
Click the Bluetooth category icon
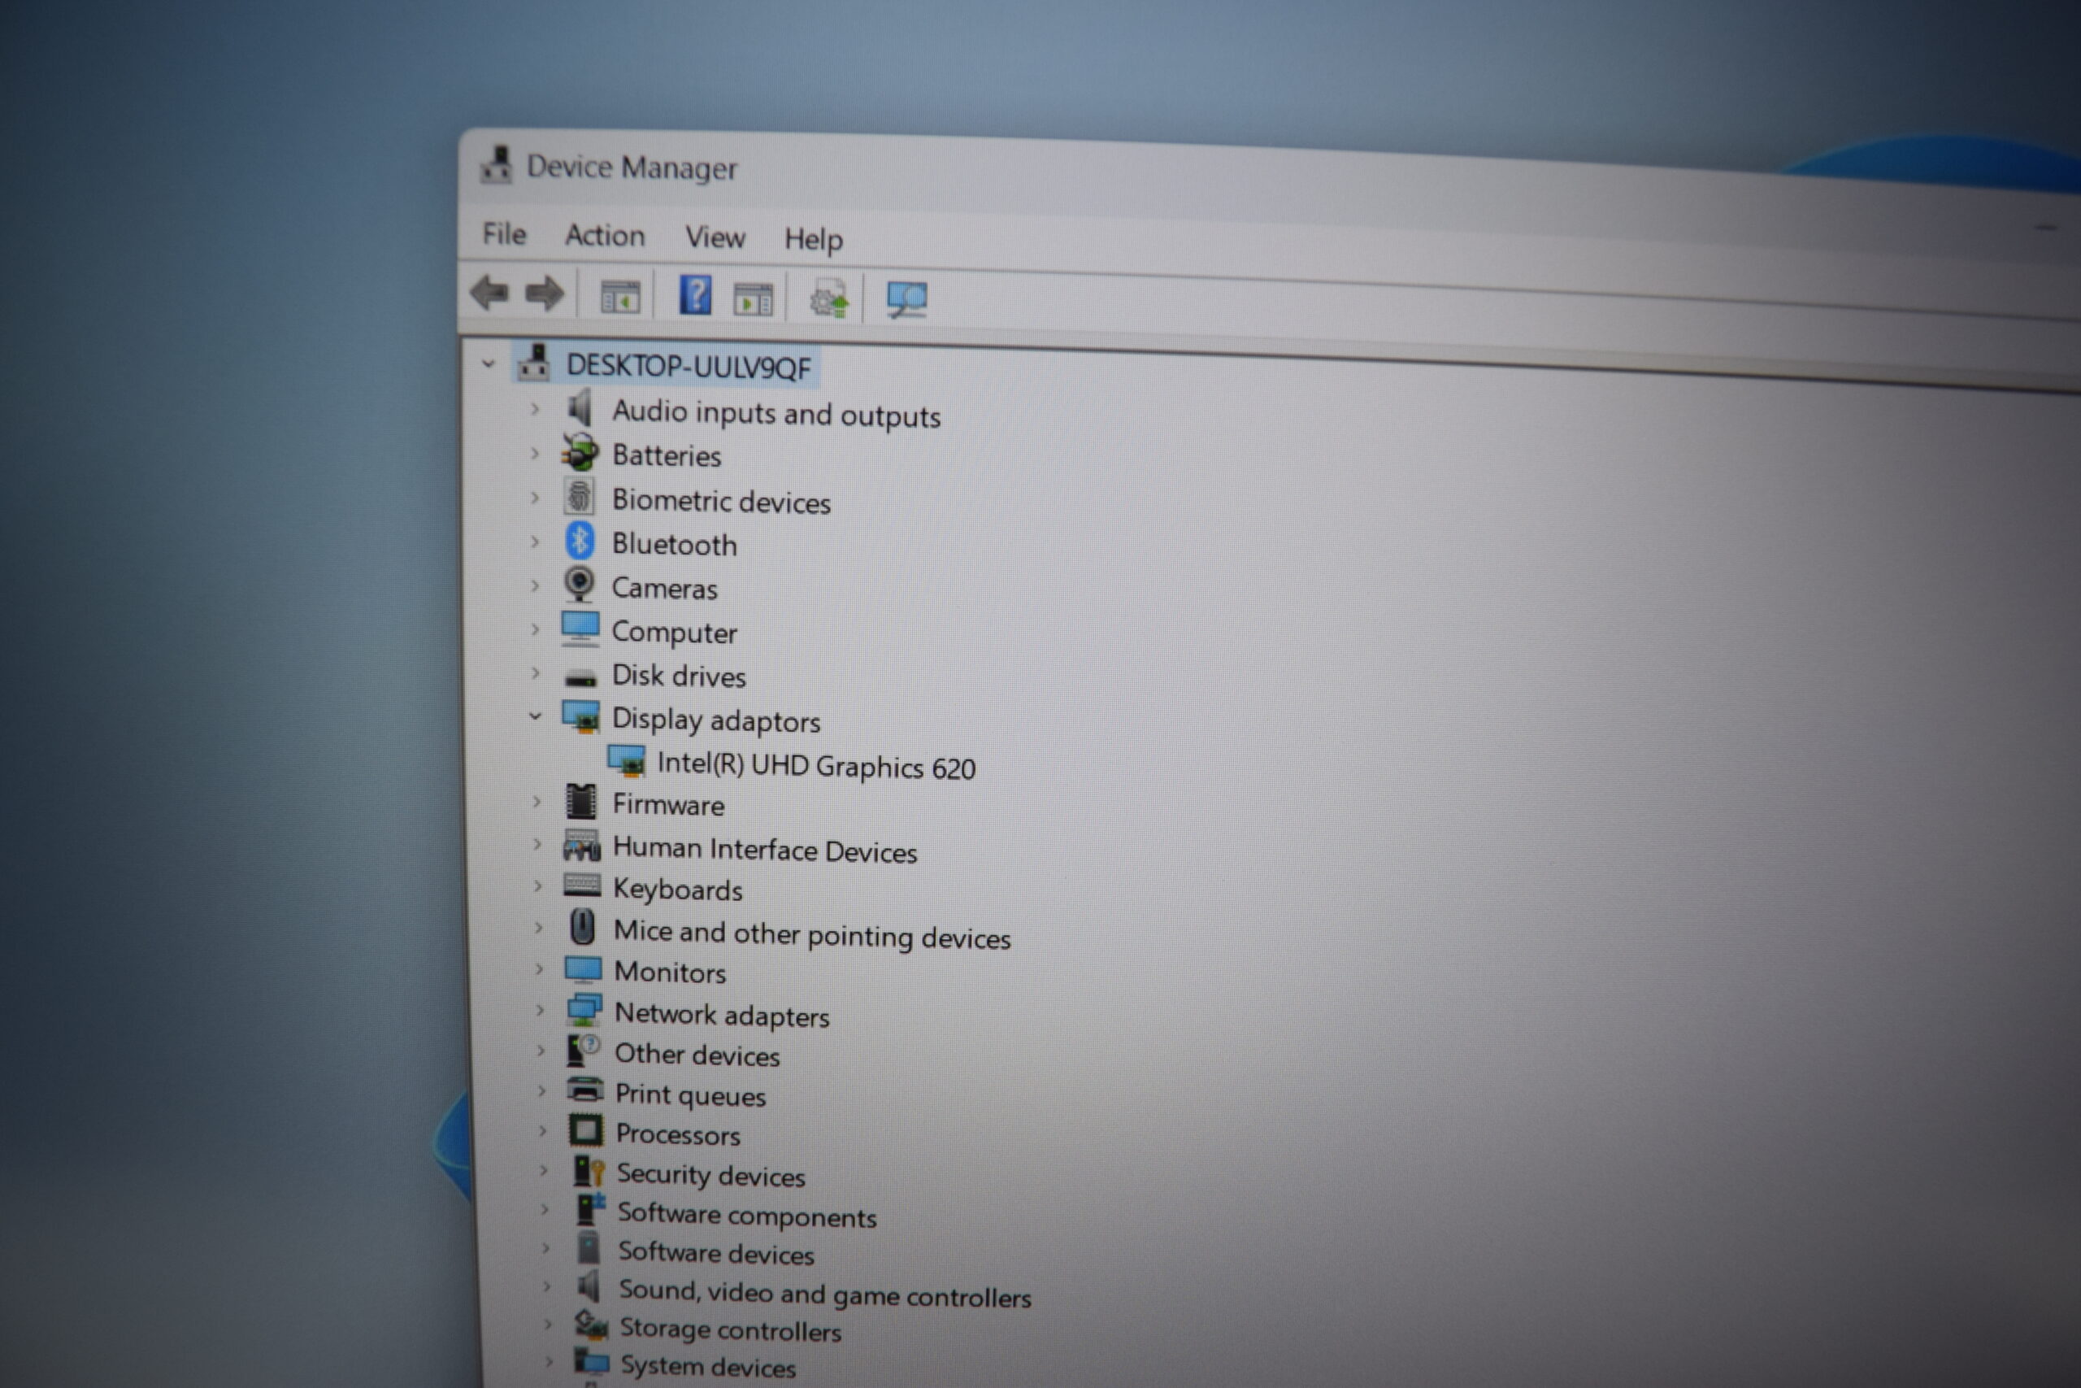(x=580, y=541)
